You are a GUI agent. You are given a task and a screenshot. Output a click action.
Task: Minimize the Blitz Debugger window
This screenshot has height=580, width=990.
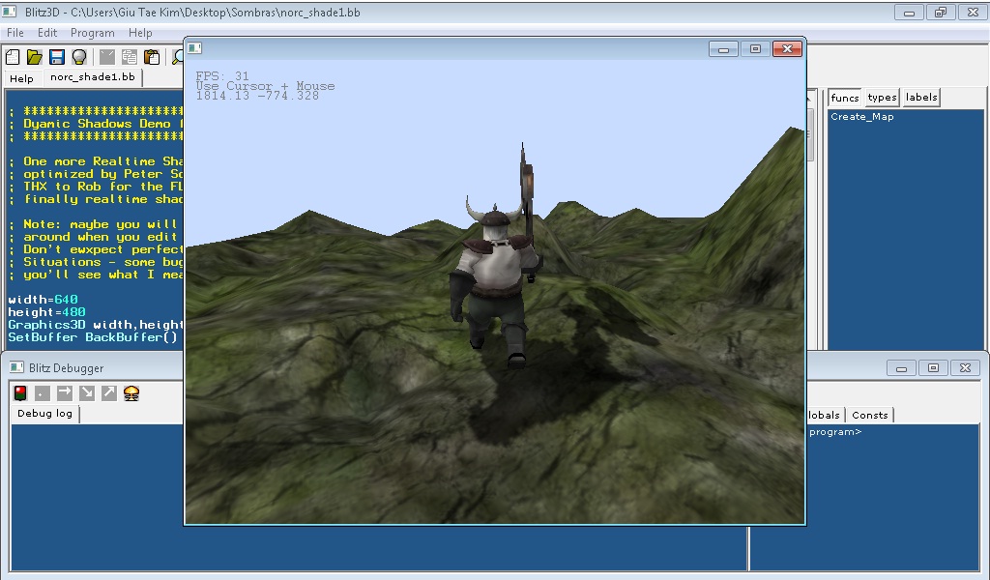click(901, 368)
